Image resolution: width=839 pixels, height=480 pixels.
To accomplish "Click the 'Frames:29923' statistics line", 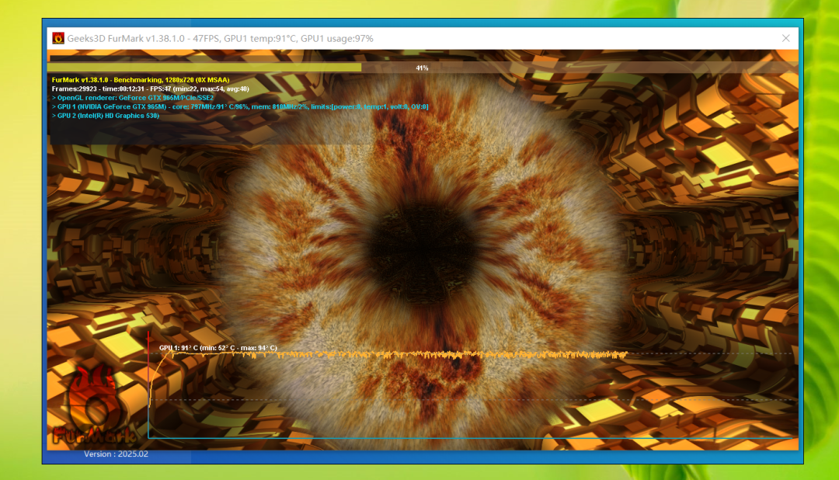I will tap(151, 89).
